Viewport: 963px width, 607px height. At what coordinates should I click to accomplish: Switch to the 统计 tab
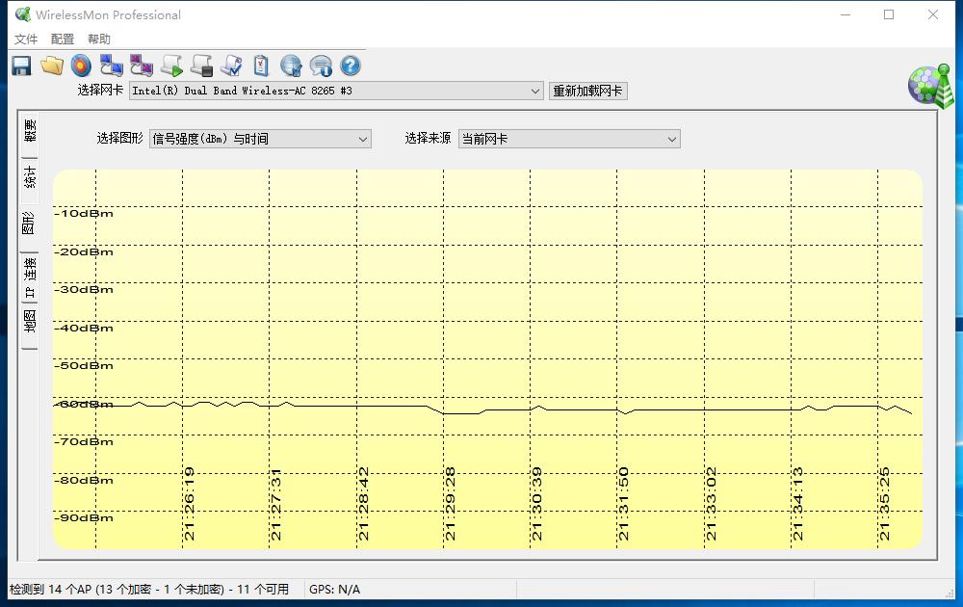point(27,175)
